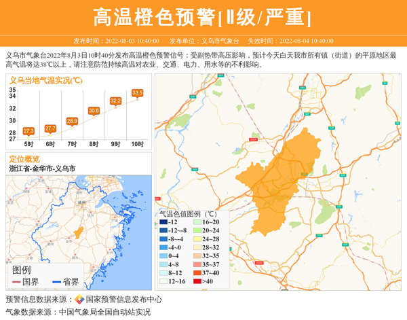Click the 28.9 data point at 7时
The image size is (407, 320).
click(72, 121)
